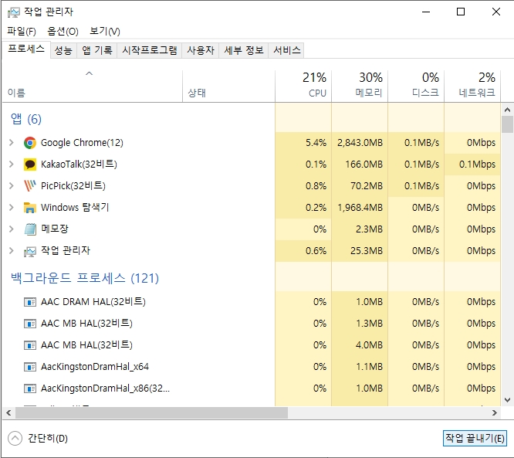
Task: Switch to the 시작프로그램 tab
Action: coord(150,50)
